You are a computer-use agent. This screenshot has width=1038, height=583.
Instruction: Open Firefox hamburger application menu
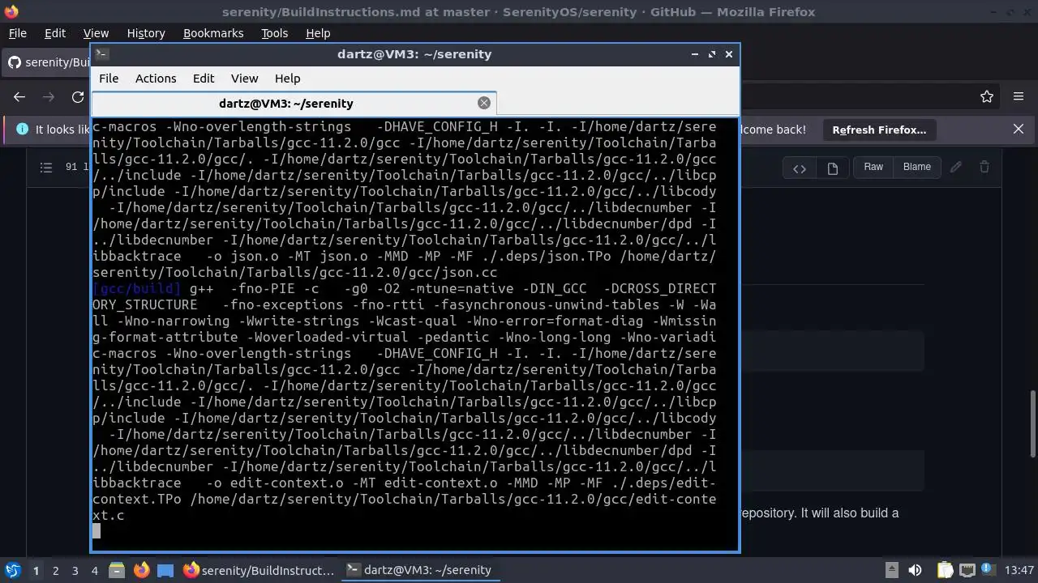1019,96
